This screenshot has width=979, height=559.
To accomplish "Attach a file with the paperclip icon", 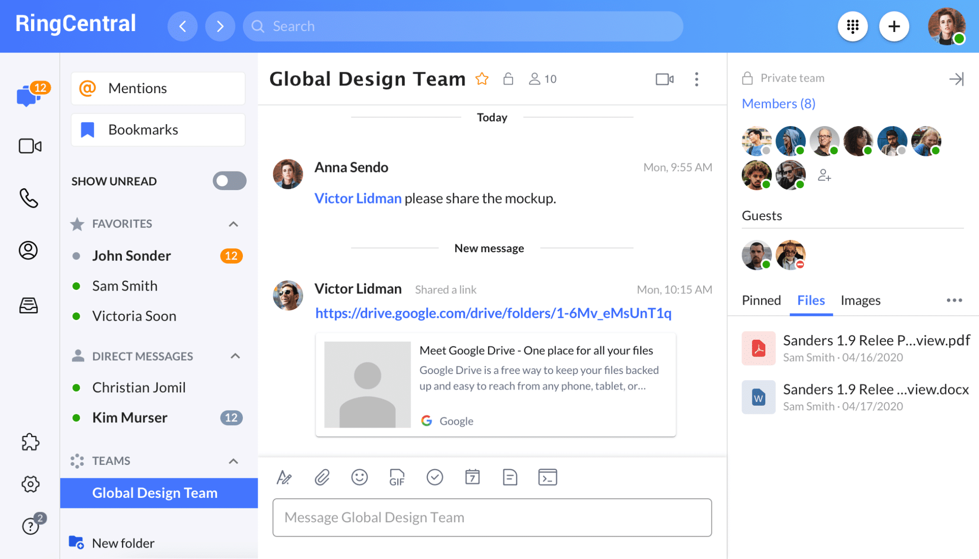I will click(x=322, y=477).
